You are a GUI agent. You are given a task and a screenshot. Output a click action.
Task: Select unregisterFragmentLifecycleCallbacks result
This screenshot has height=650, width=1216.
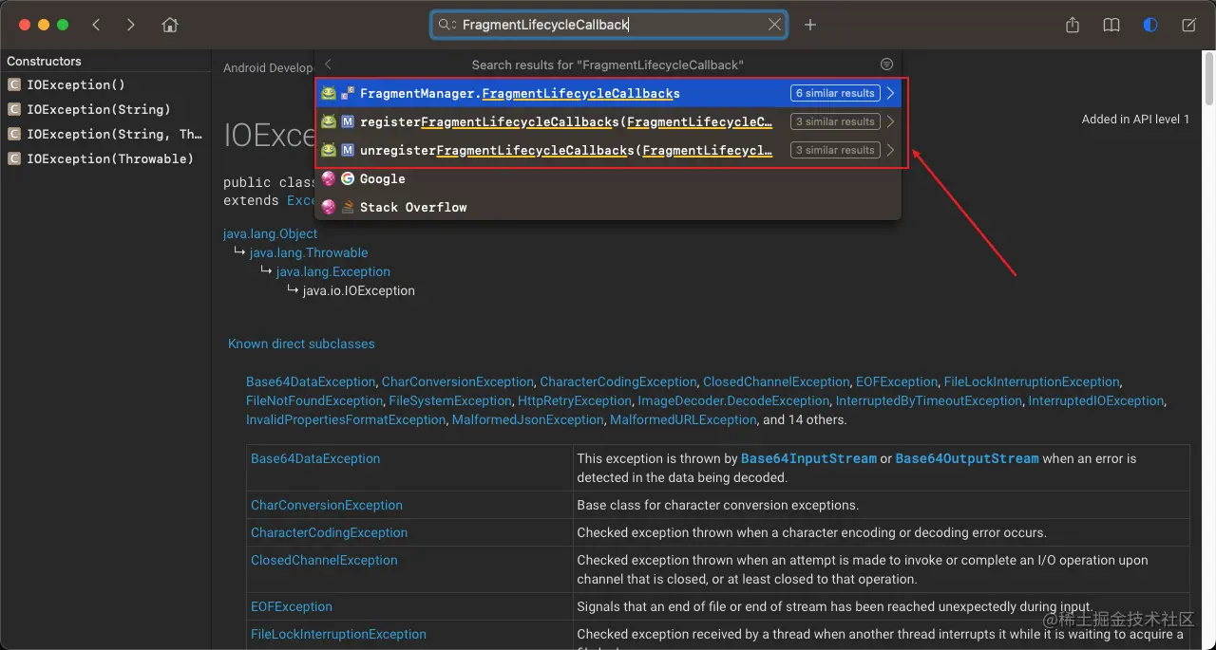(x=608, y=150)
